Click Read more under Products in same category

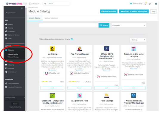[x=134, y=69]
